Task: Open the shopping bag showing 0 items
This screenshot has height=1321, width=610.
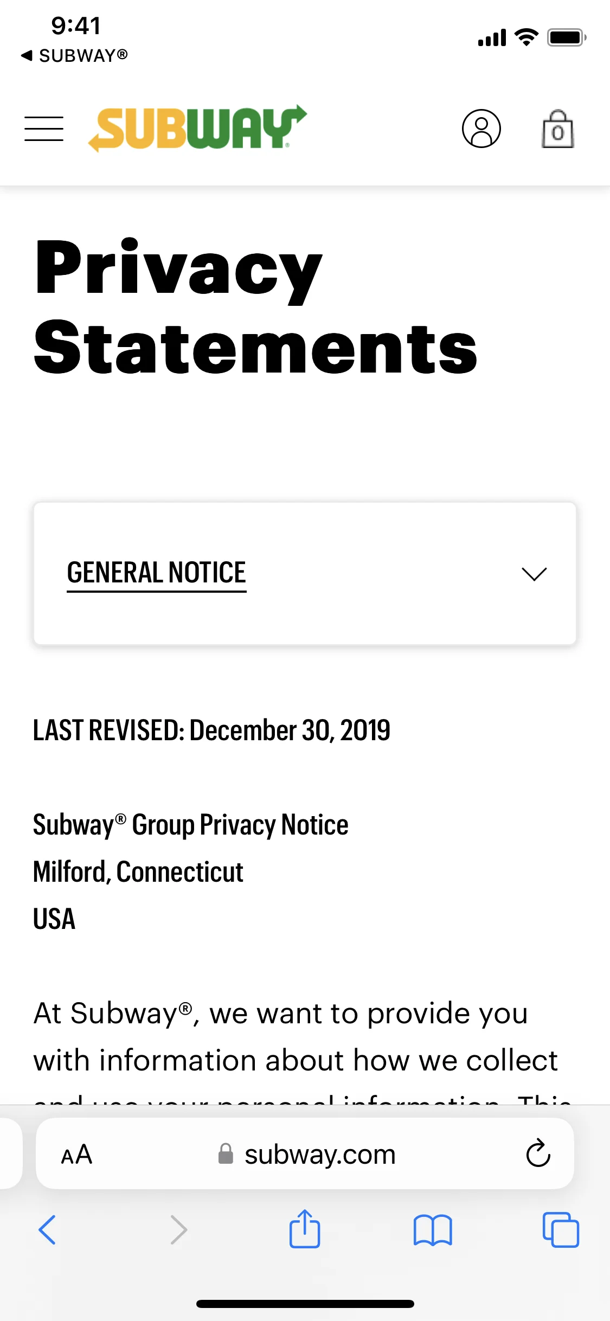Action: tap(558, 129)
